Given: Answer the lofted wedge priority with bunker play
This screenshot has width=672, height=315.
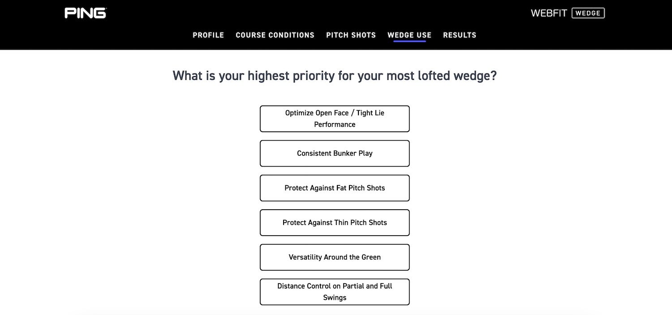Looking at the screenshot, I should tap(335, 153).
